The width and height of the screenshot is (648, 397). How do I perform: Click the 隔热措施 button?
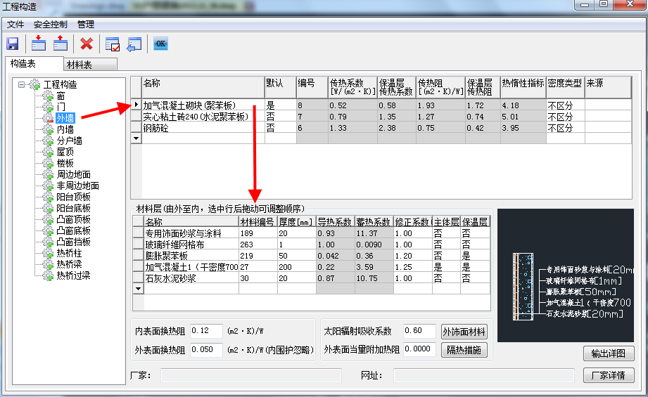pos(464,350)
